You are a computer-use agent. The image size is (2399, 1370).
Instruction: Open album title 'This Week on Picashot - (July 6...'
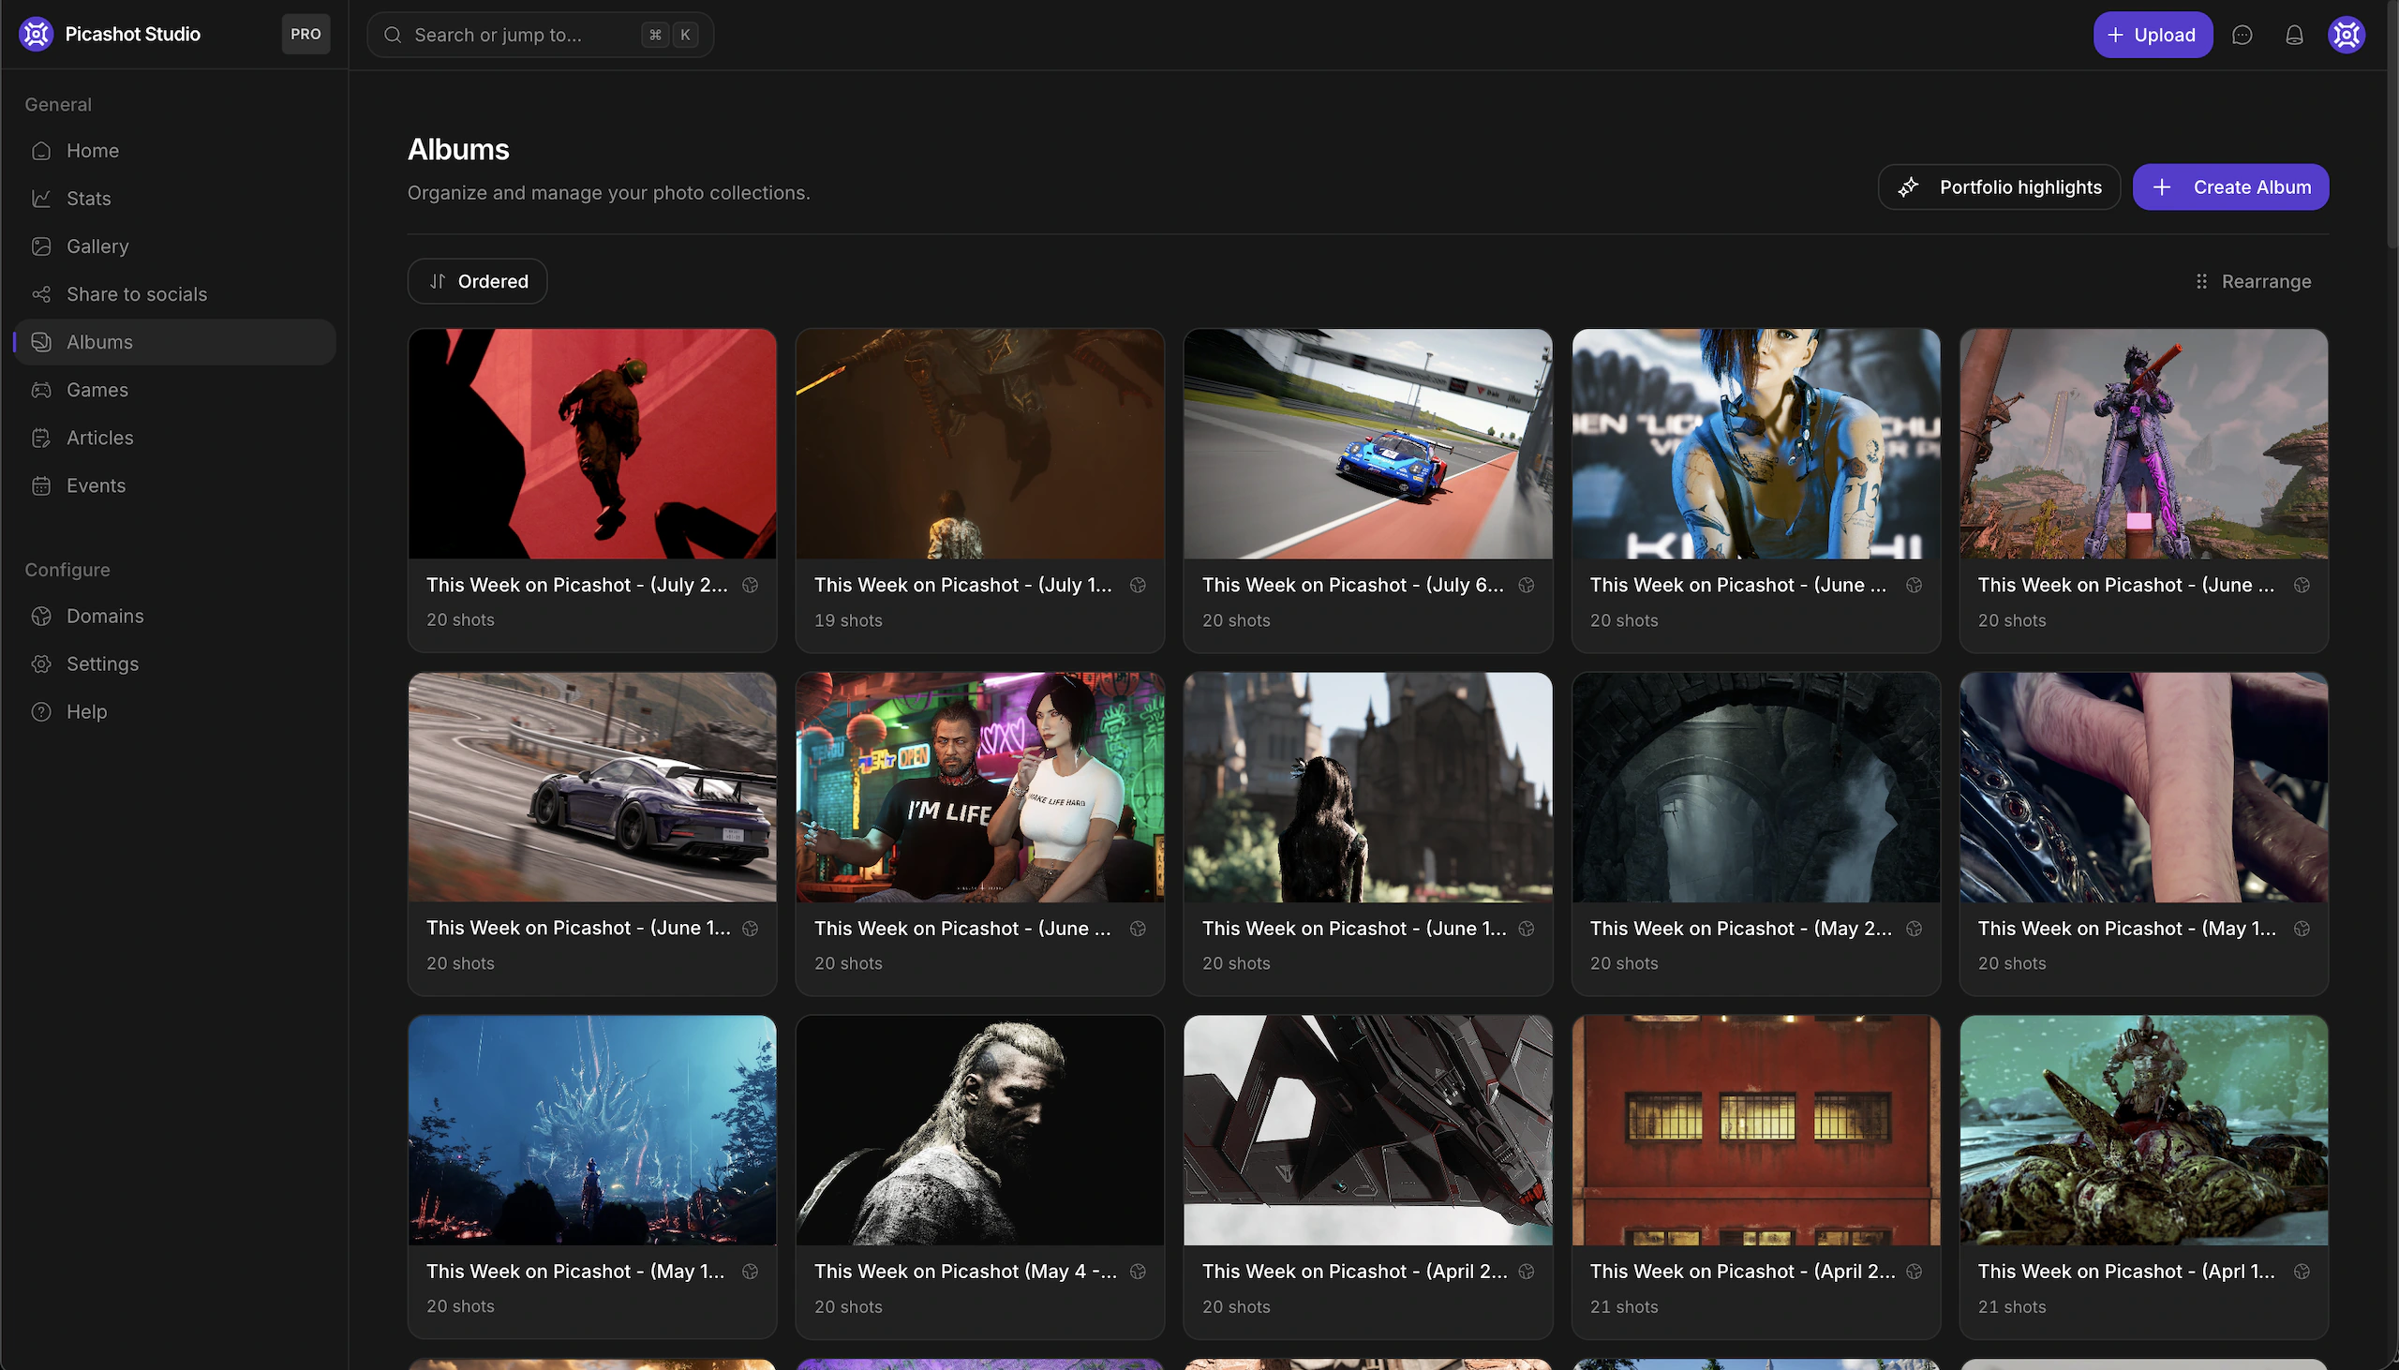pyautogui.click(x=1353, y=586)
